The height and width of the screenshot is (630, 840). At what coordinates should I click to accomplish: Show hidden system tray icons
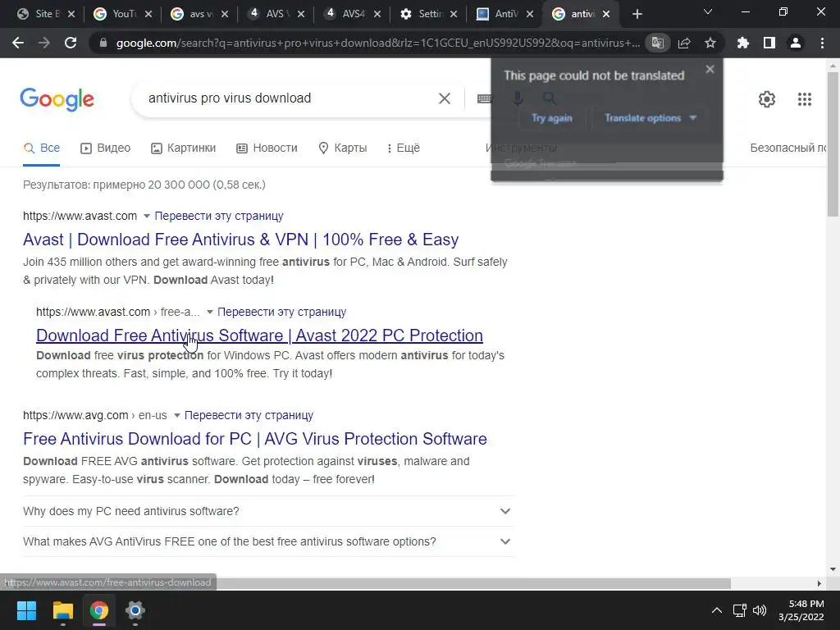[x=716, y=610]
